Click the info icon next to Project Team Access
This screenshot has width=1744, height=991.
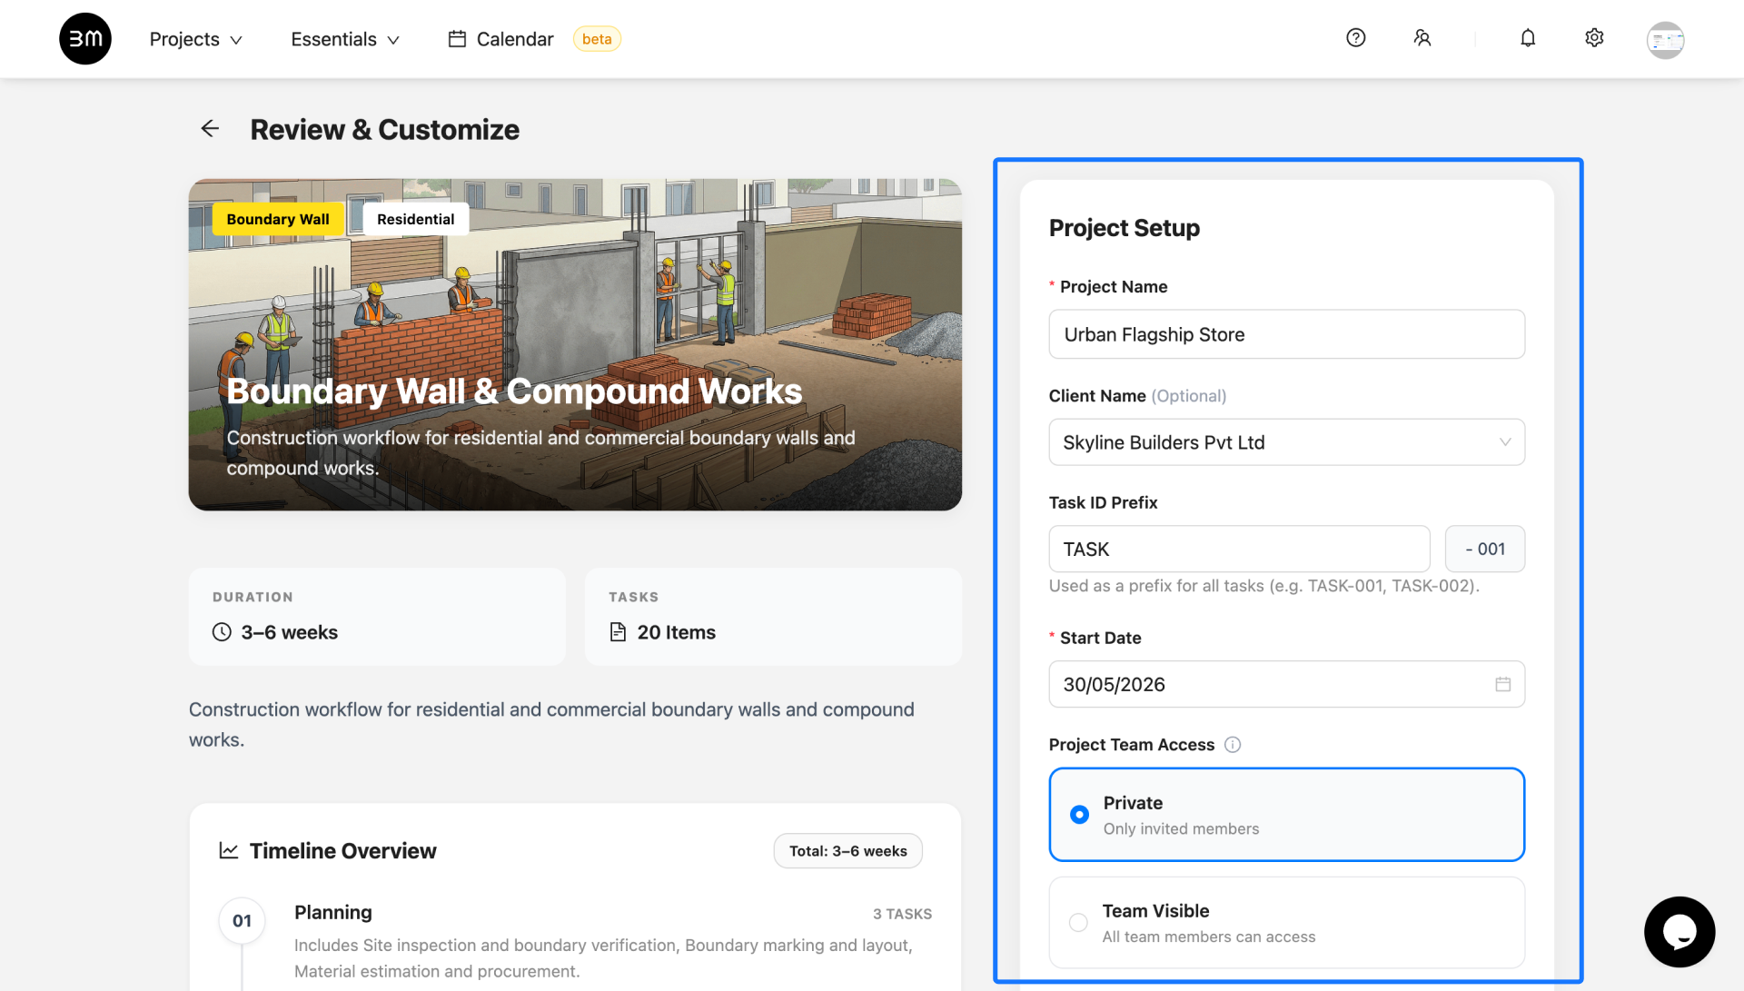point(1232,745)
